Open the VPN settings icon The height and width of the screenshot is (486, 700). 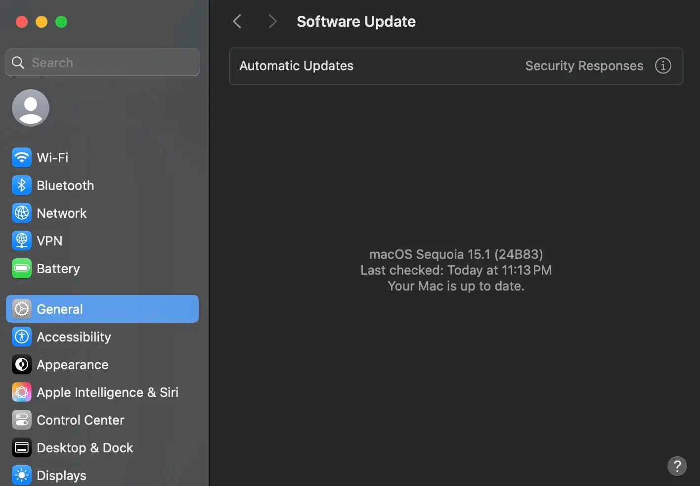[x=21, y=241]
